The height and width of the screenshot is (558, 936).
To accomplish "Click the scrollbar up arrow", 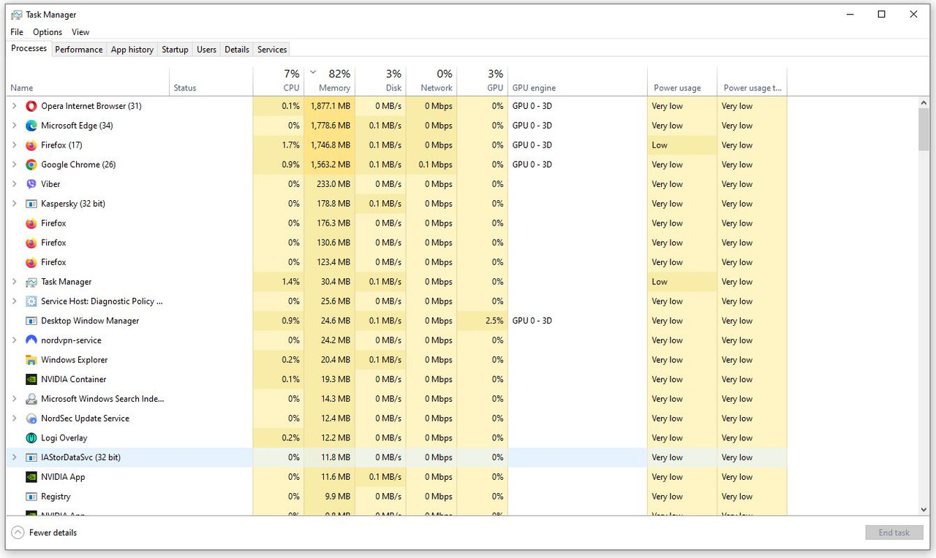I will (924, 104).
